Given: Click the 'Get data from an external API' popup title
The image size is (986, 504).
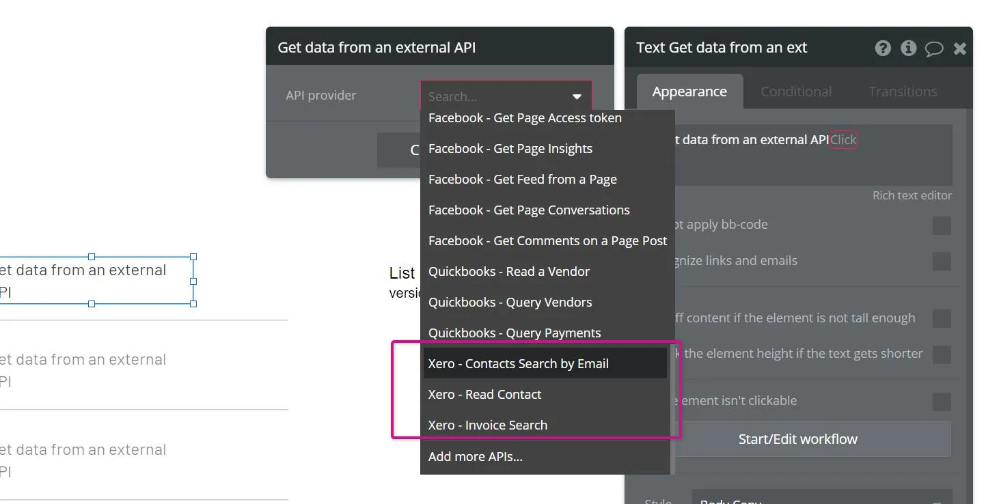Looking at the screenshot, I should point(376,48).
